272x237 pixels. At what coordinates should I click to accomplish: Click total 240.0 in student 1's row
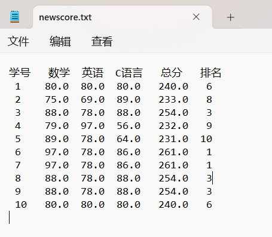[173, 87]
